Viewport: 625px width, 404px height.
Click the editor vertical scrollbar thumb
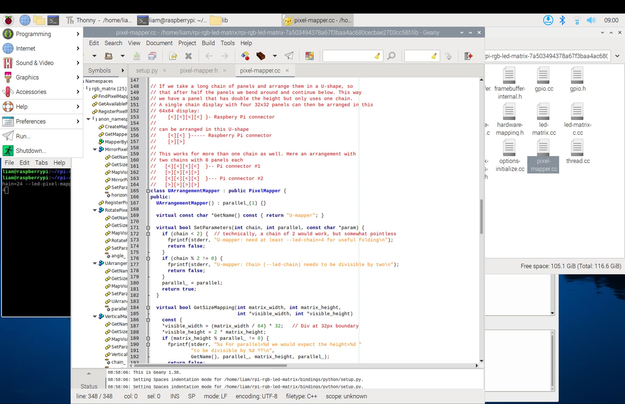pyautogui.click(x=481, y=216)
